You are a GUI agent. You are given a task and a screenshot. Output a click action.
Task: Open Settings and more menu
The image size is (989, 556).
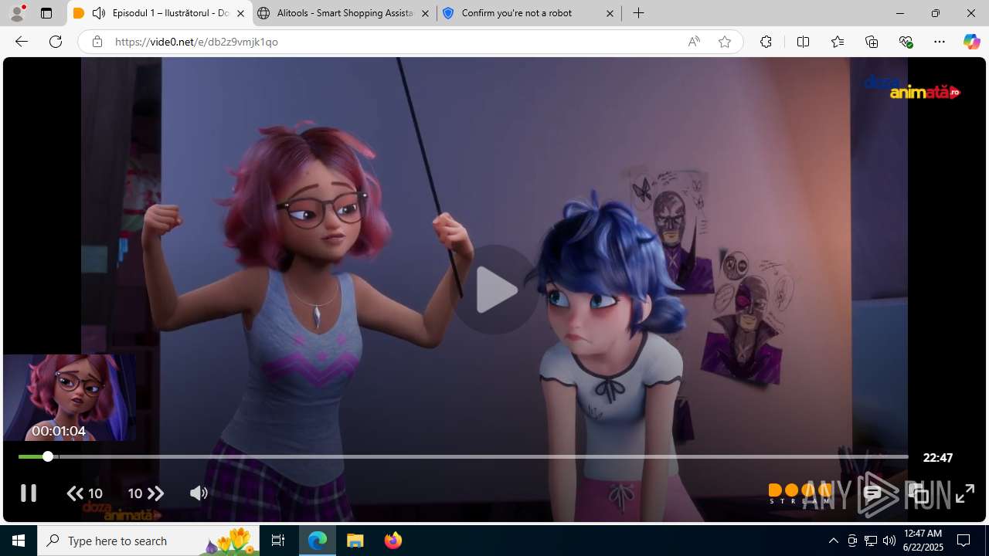tap(940, 42)
